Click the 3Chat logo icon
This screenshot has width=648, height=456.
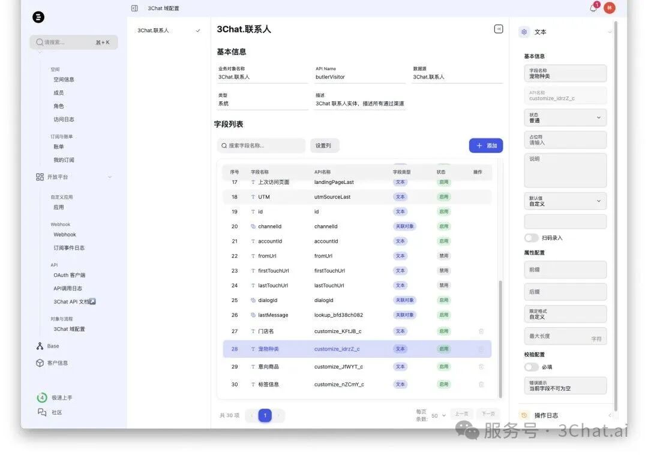pyautogui.click(x=38, y=17)
